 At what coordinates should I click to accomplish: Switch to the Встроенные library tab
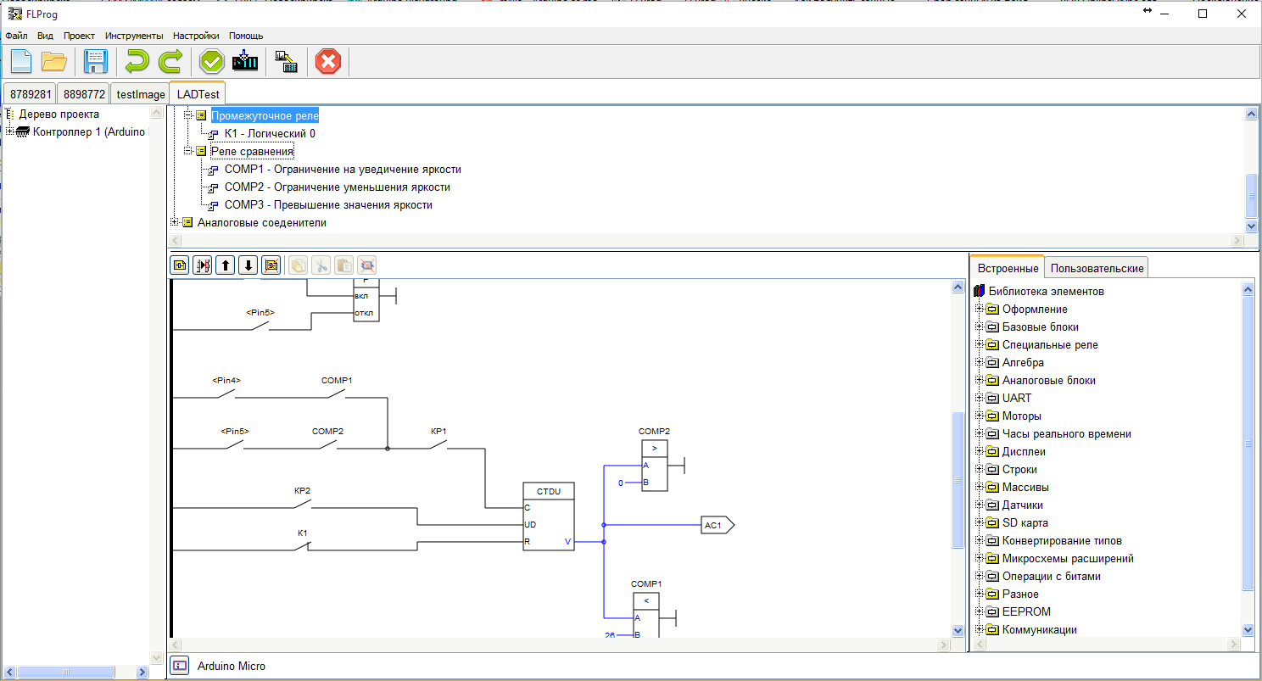click(1008, 268)
